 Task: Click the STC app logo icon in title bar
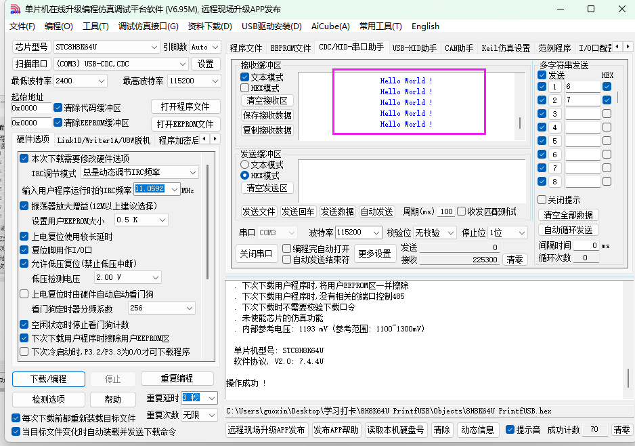coord(15,9)
